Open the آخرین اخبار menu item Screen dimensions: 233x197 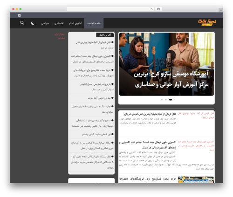[75, 23]
